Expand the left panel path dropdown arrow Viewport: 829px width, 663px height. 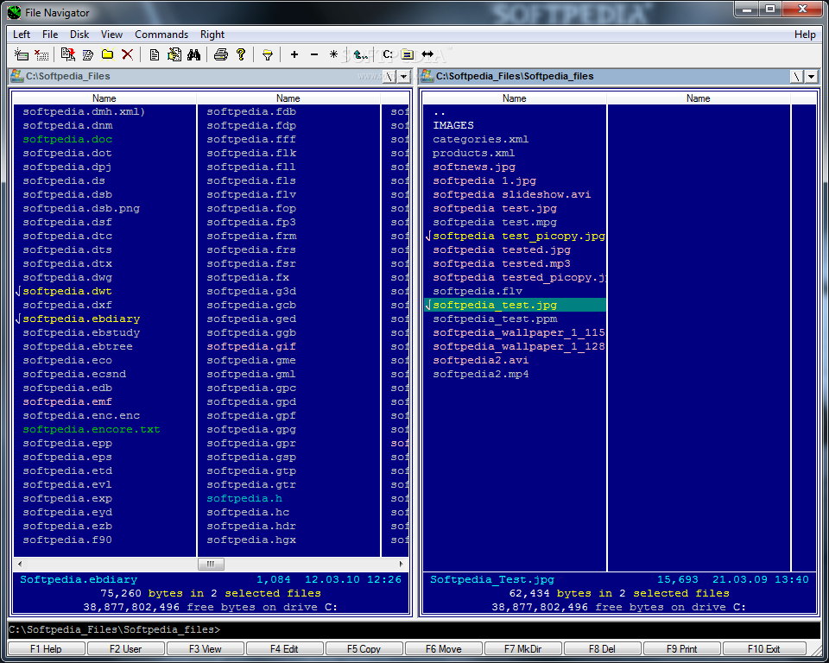click(404, 77)
